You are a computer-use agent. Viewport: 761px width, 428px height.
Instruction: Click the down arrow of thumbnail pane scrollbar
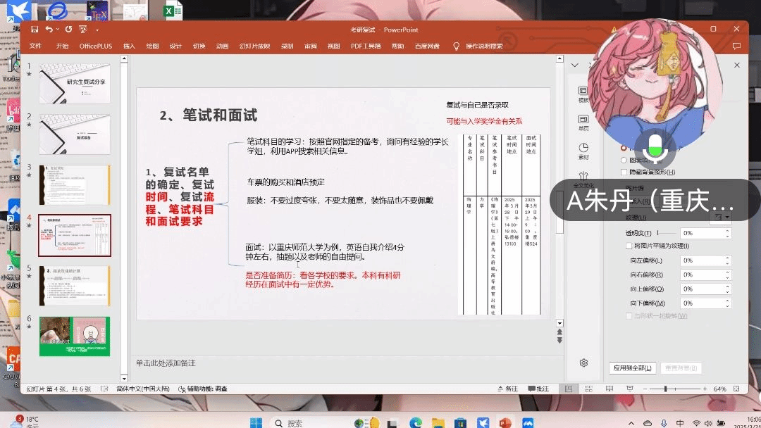tap(124, 378)
